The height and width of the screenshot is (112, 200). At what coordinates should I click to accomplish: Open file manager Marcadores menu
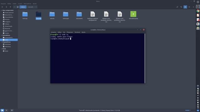(x=27, y=4)
